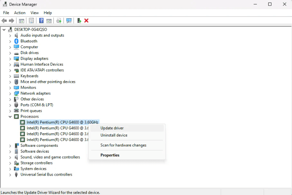Expand the Network adapters category
Image resolution: width=292 pixels, height=195 pixels.
coord(10,93)
